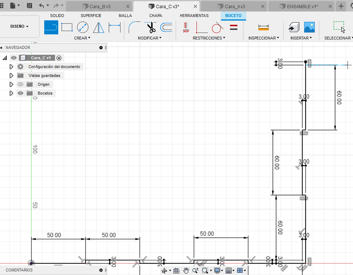Switch to the HERRAMIENTAS ribbon tab
353x275 pixels.
pos(194,16)
